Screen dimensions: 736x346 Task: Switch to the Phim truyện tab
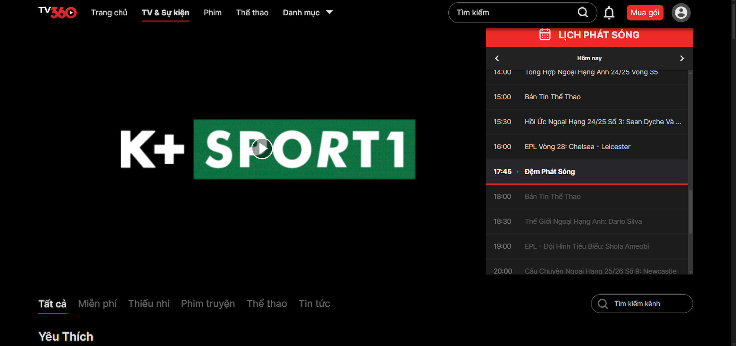(x=208, y=304)
